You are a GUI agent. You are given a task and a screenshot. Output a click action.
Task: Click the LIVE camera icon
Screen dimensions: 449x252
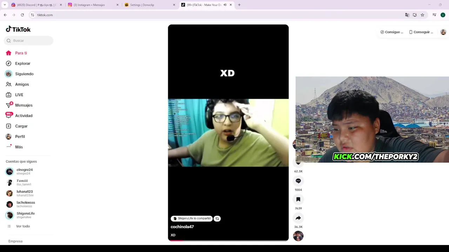(8, 95)
